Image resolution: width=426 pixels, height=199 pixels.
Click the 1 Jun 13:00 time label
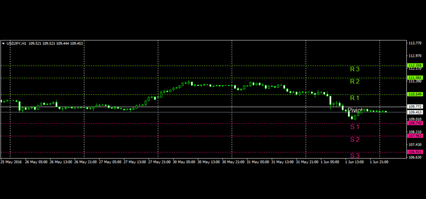pos(355,162)
